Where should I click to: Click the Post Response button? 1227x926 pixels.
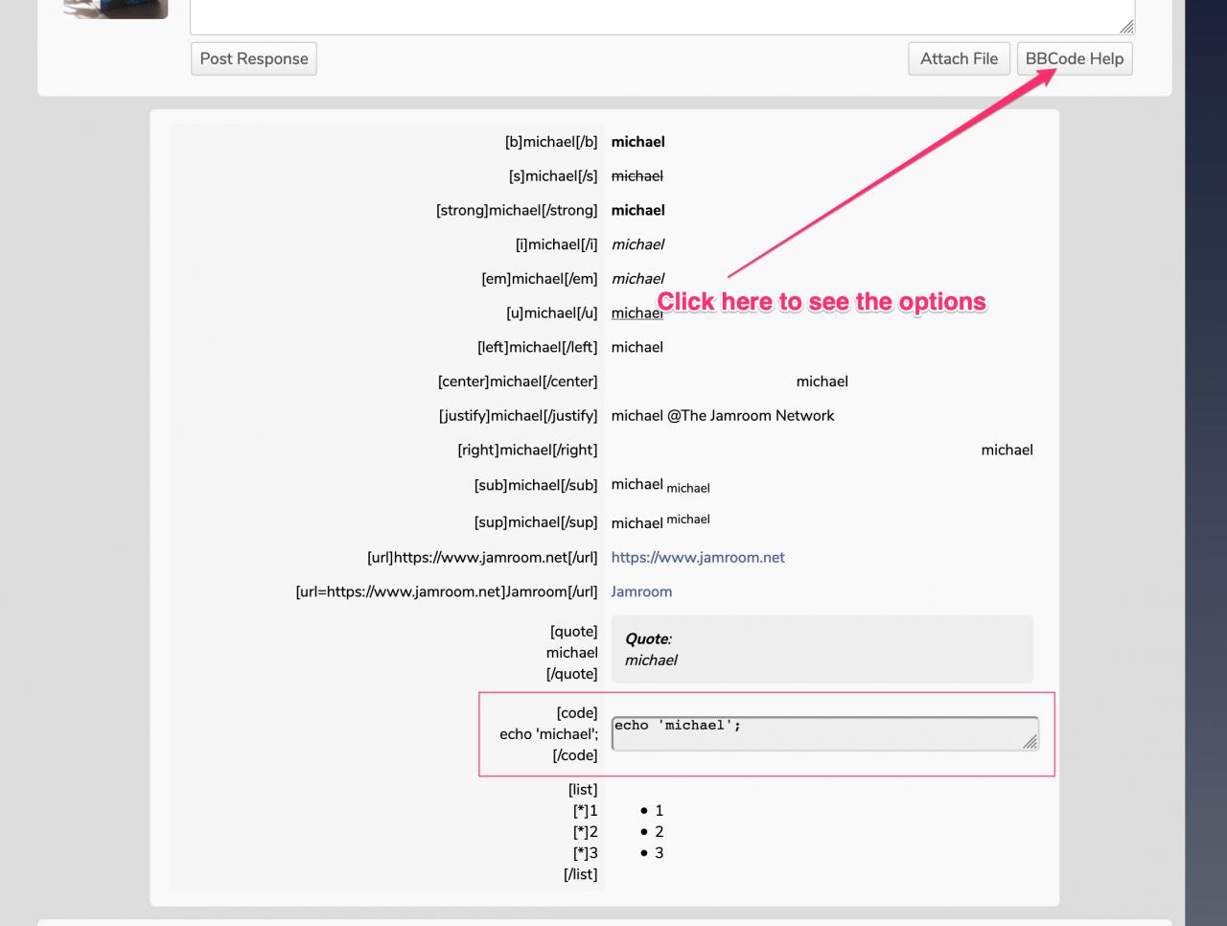(254, 58)
